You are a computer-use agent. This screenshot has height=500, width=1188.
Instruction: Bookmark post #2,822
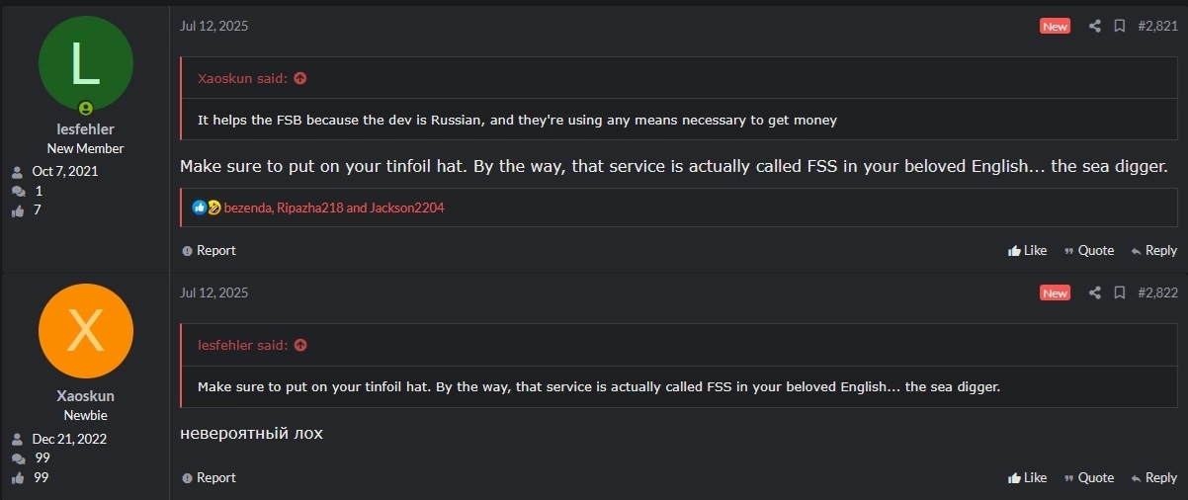[x=1120, y=293]
